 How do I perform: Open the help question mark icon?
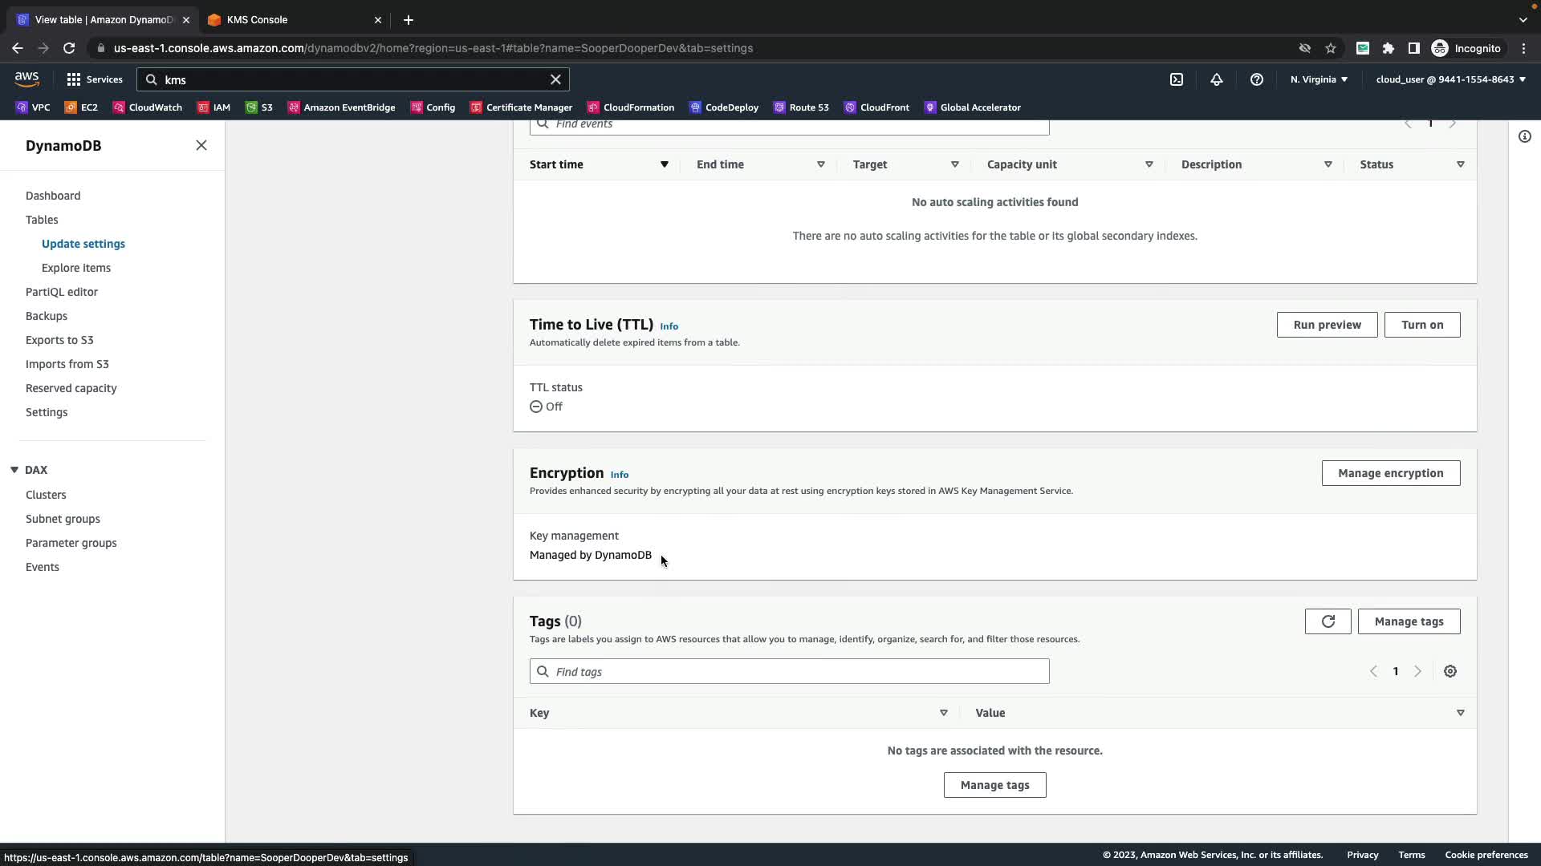click(1257, 79)
